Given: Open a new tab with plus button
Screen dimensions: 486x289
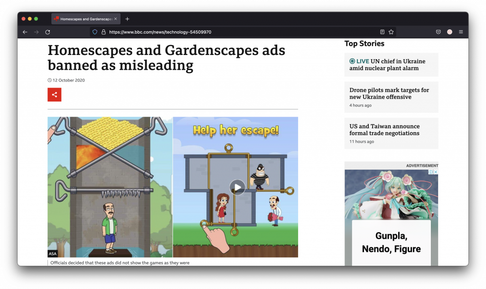Looking at the screenshot, I should (x=127, y=19).
